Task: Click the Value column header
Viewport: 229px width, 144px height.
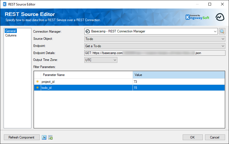Action: click(x=179, y=75)
